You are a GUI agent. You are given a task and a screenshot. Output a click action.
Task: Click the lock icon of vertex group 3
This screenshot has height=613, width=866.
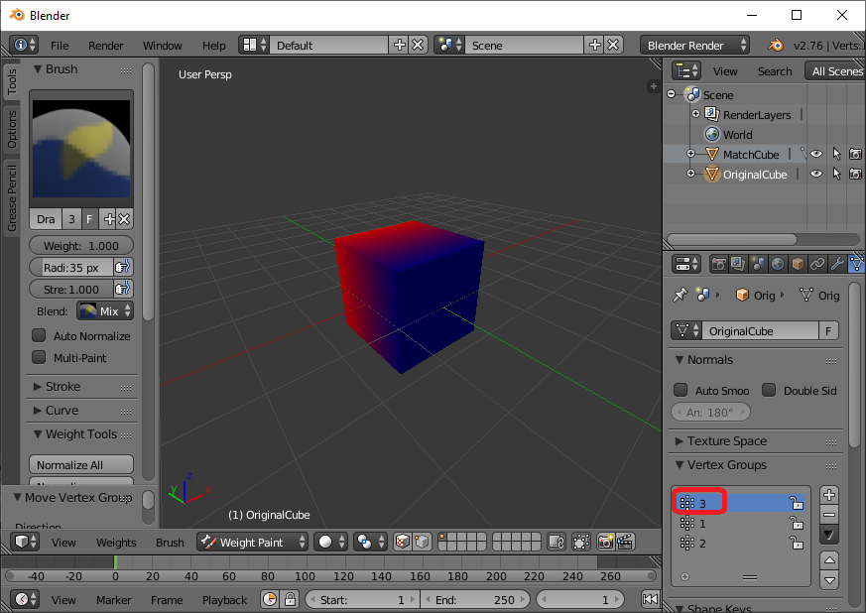(x=797, y=503)
